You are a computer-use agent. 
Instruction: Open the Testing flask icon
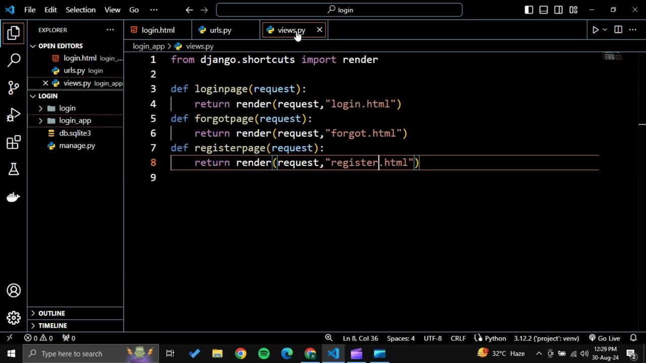(14, 169)
